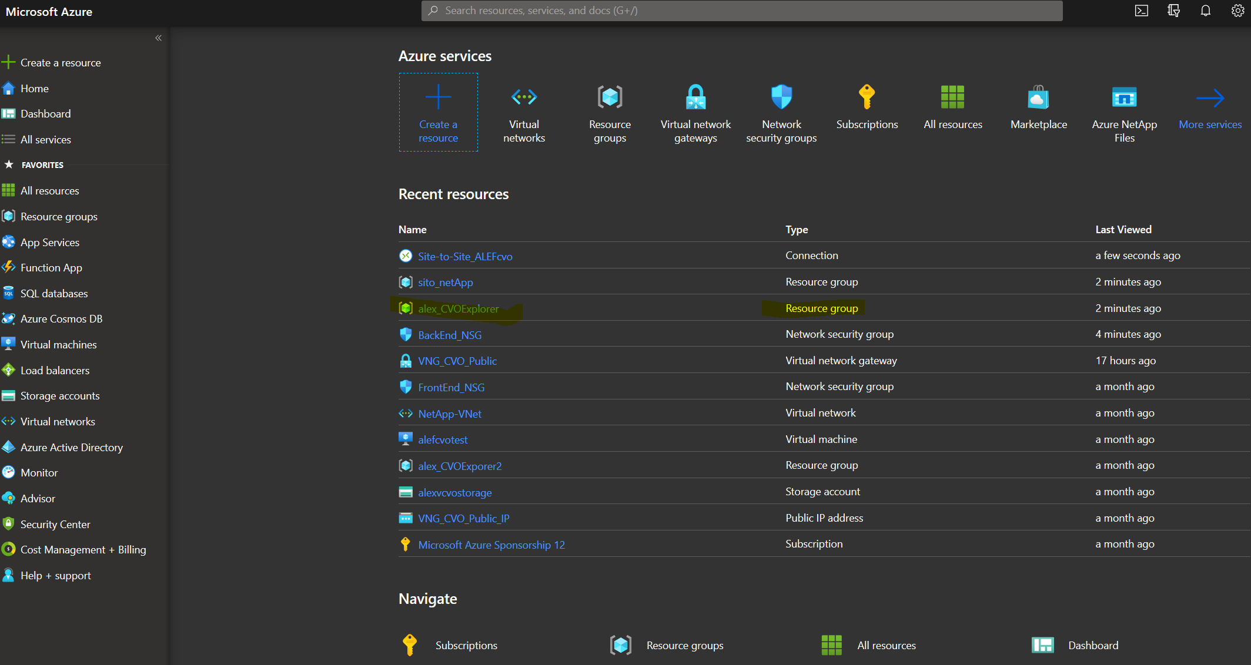Click the Name column header
Image resolution: width=1251 pixels, height=665 pixels.
(412, 230)
